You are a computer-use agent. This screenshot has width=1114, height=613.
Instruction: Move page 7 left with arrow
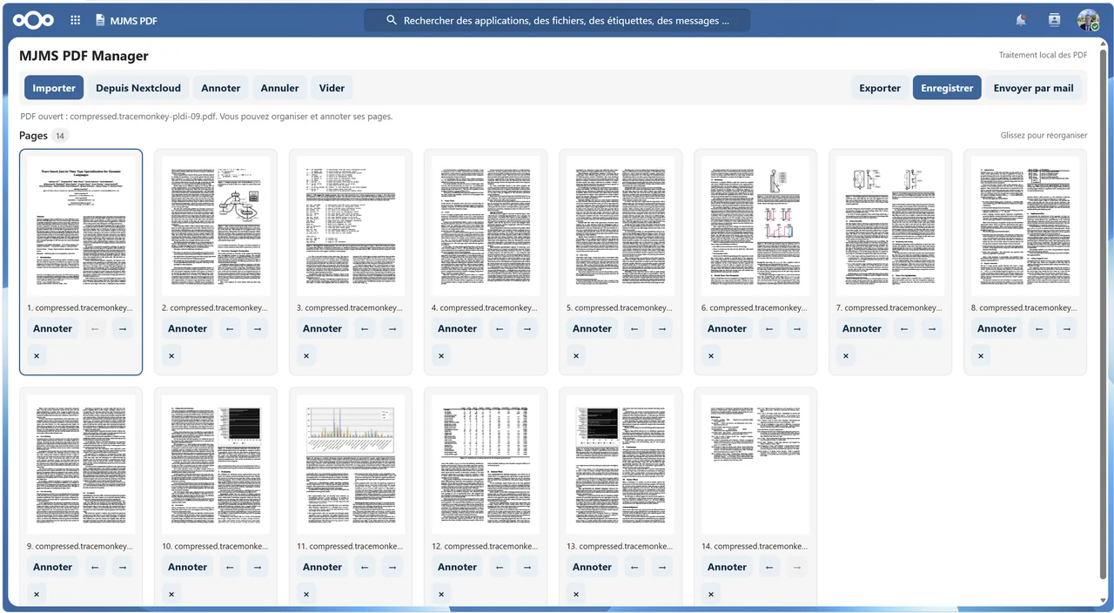tap(904, 328)
